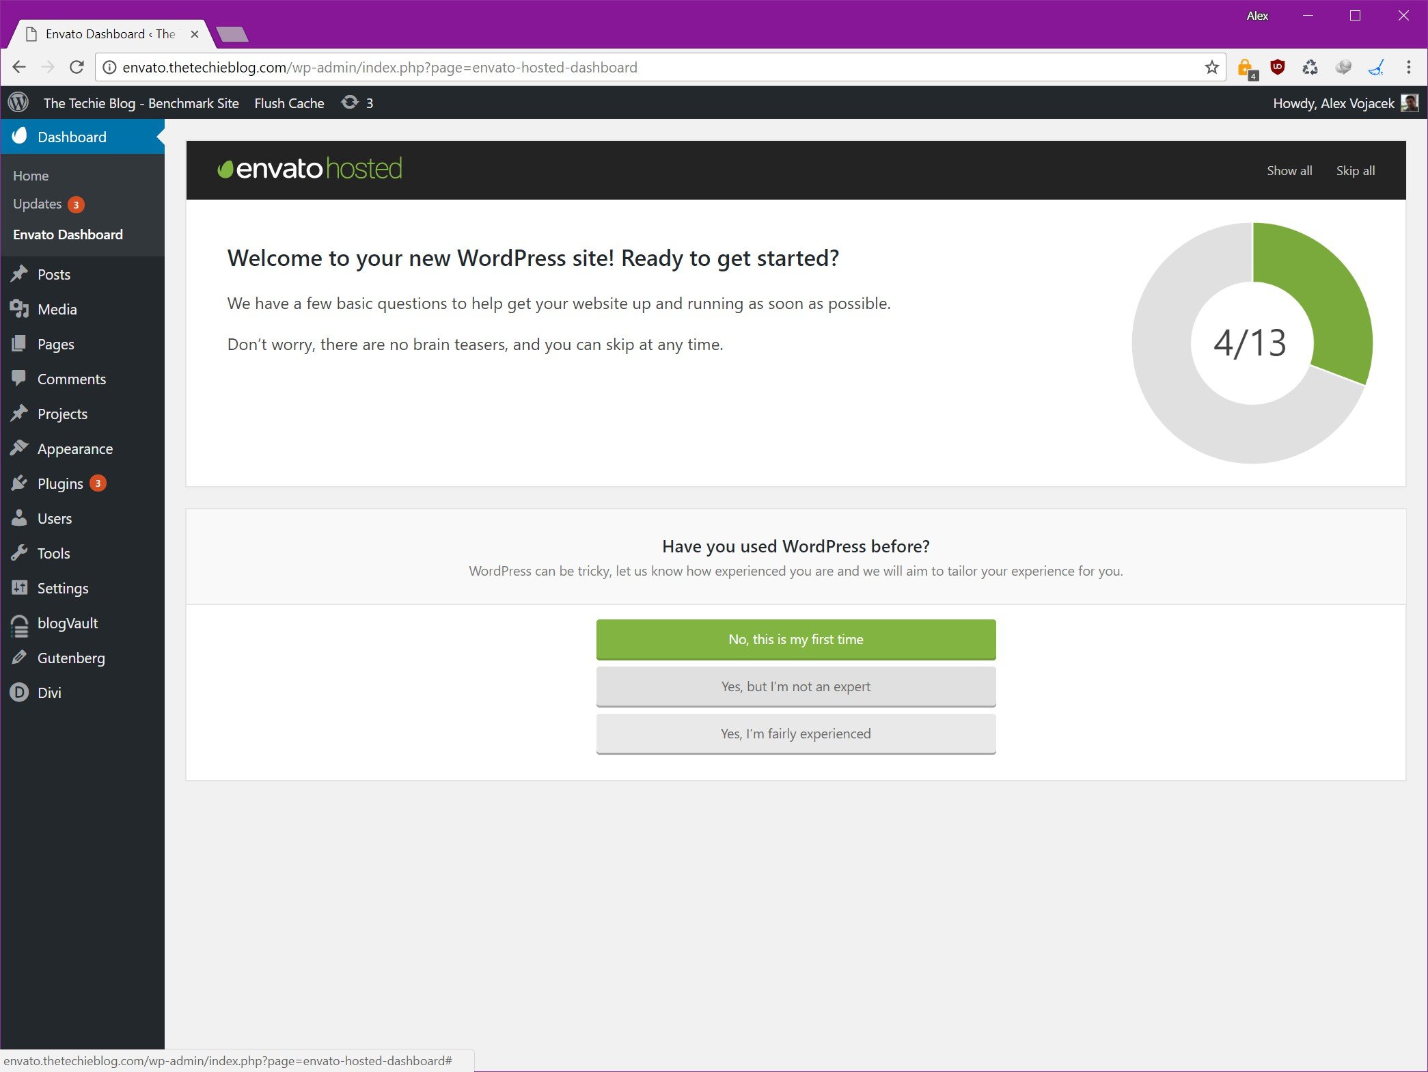Reload the page with the refresh button
Screen dimensions: 1428x1072
tap(77, 67)
